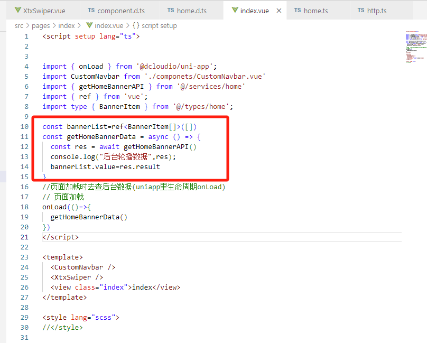427x343 pixels.
Task: Click the closing '</script>' tag
Action: (60, 237)
